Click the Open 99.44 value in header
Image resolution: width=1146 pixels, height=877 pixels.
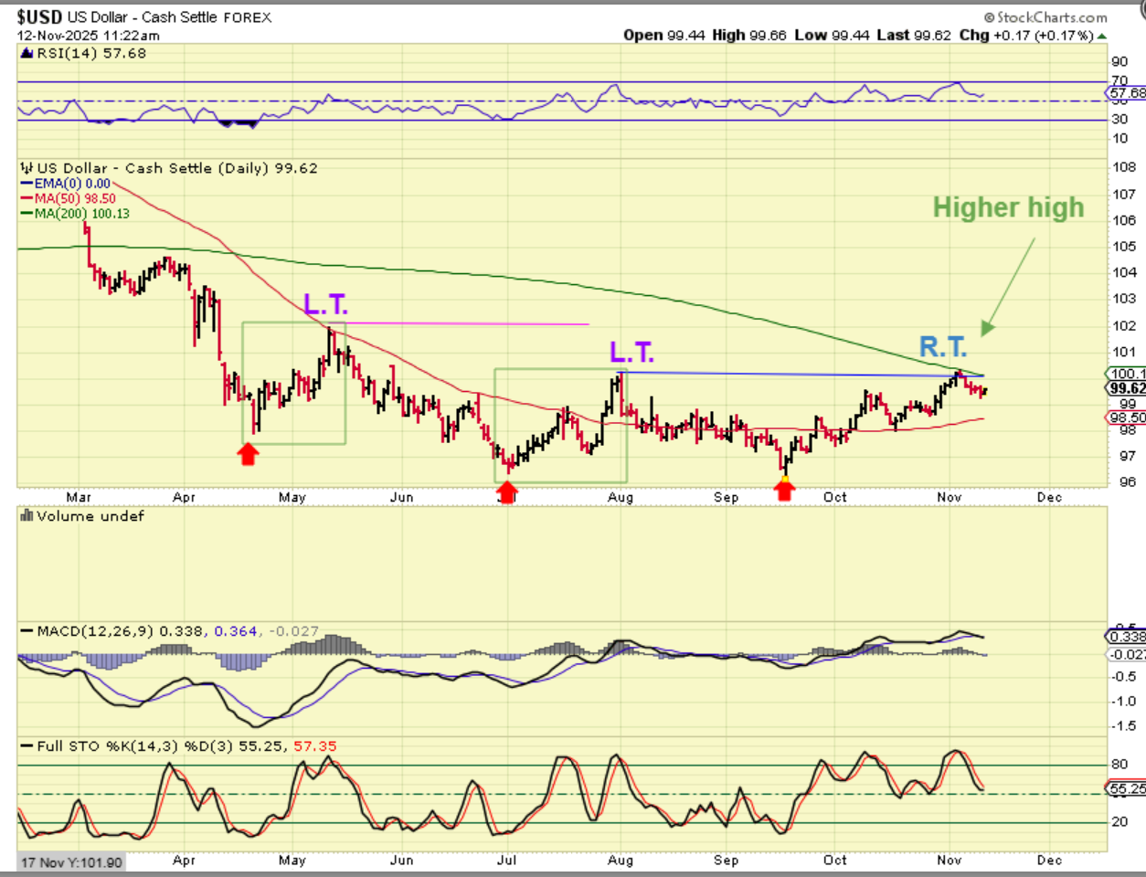click(x=664, y=36)
